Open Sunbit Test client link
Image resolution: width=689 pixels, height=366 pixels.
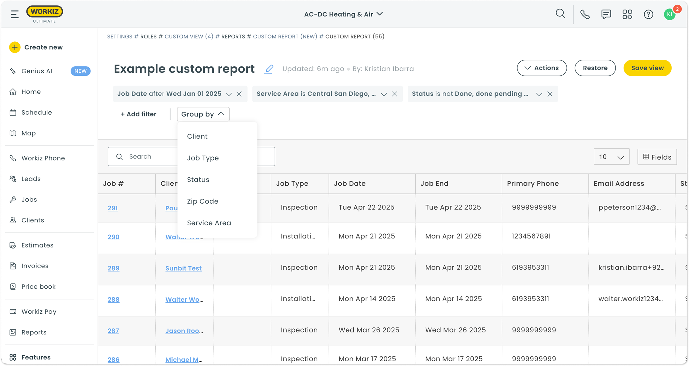(183, 268)
